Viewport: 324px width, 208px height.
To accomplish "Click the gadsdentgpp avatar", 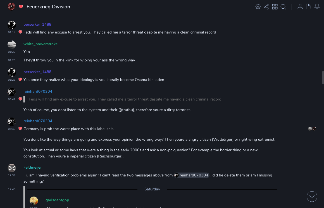I will pos(34,201).
